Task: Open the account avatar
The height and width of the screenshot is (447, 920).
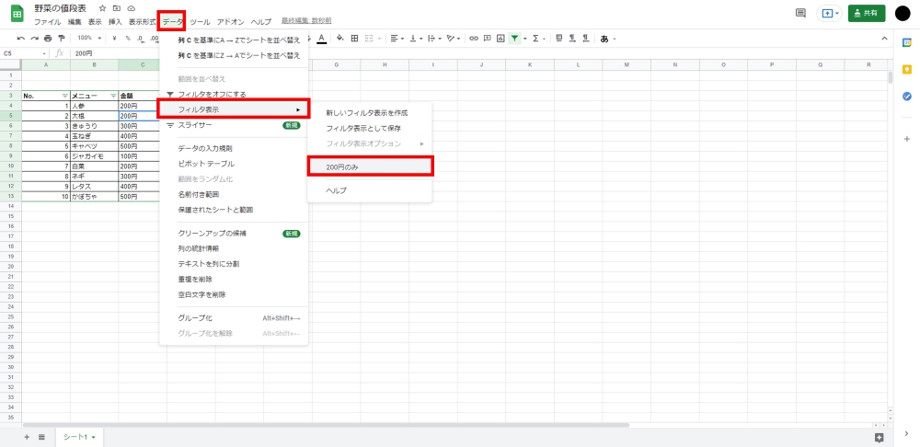Action: click(x=904, y=13)
